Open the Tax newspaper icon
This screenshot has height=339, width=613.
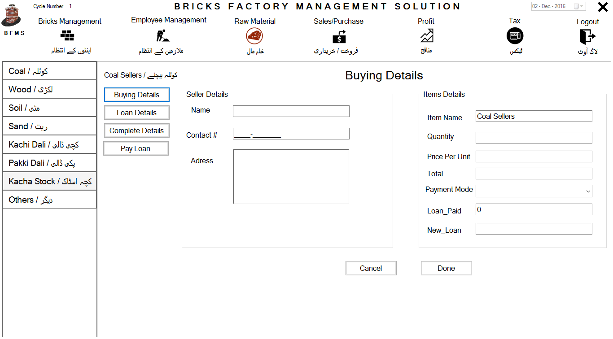pyautogui.click(x=515, y=36)
